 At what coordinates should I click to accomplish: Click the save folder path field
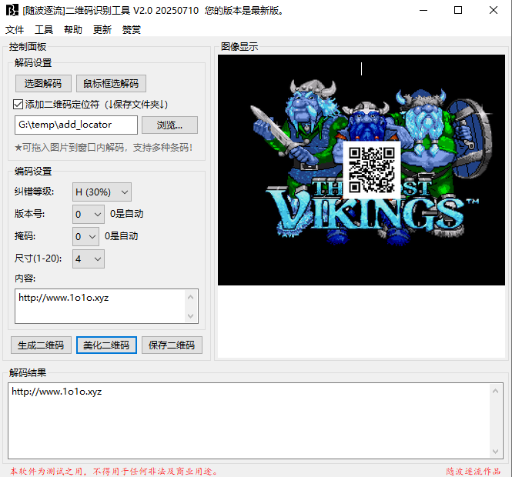(76, 125)
